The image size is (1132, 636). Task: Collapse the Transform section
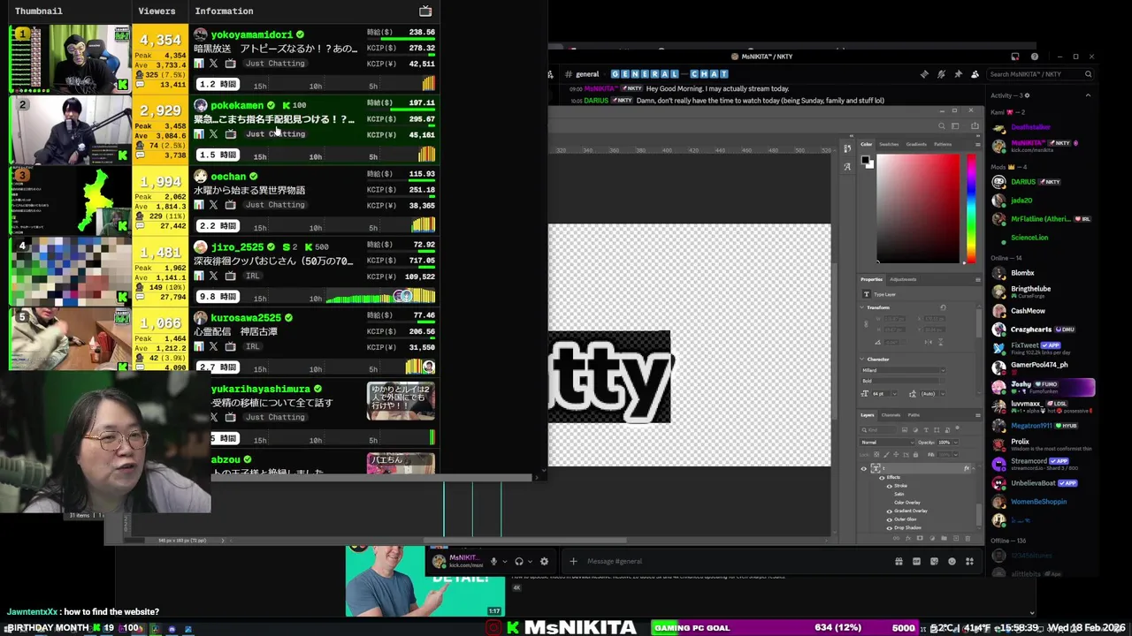pos(862,307)
